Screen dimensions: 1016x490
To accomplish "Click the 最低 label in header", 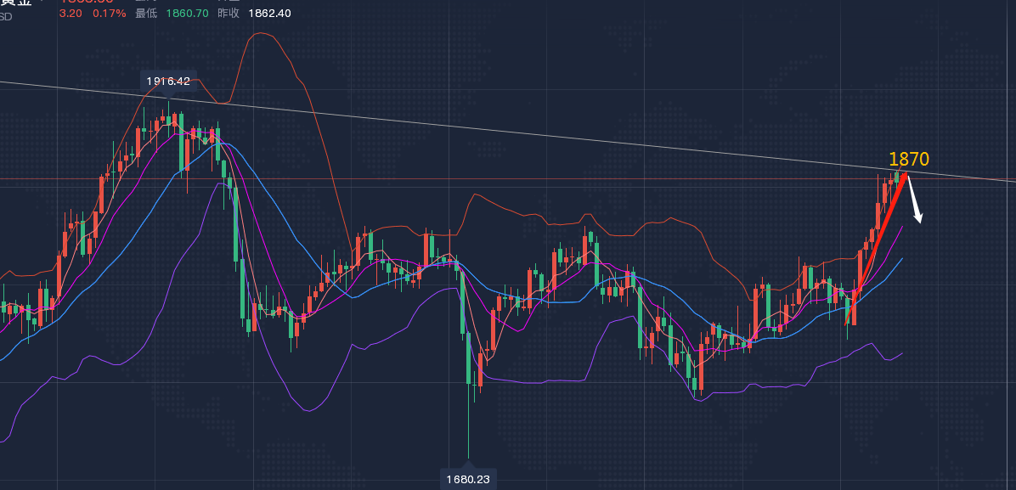I will (146, 13).
